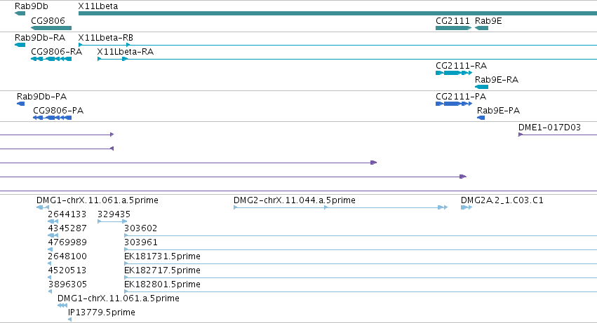Select the CG2111 gene arrow
This screenshot has width=597, height=323.
[x=453, y=28]
